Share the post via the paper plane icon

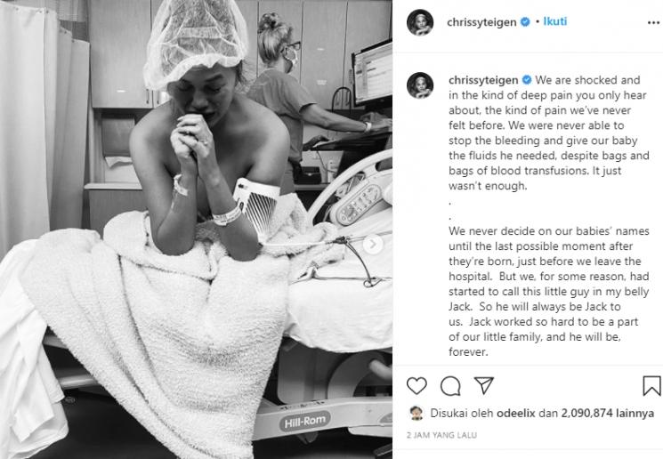point(484,385)
